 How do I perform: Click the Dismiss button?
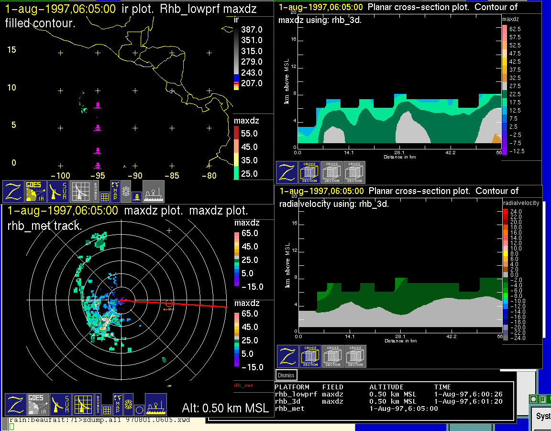coord(286,375)
